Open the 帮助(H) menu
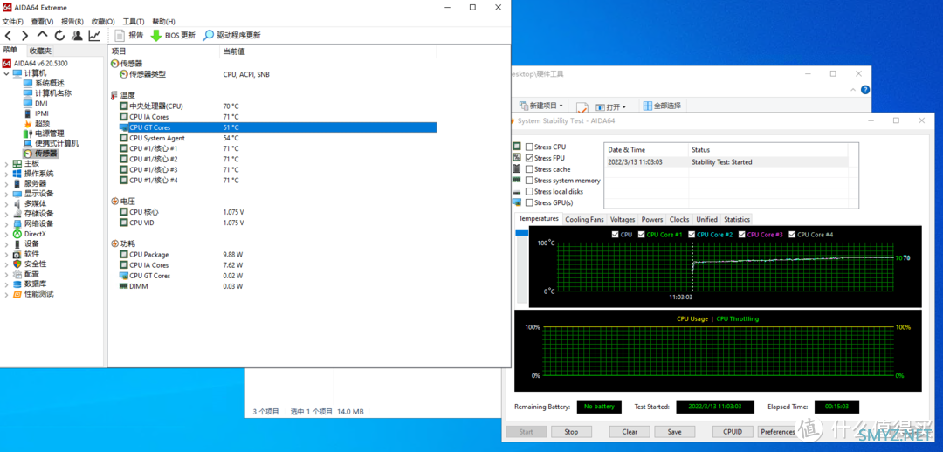 [x=163, y=22]
